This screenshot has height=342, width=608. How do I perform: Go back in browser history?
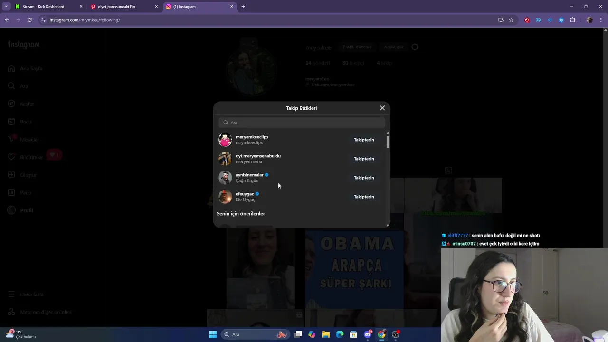[x=7, y=20]
